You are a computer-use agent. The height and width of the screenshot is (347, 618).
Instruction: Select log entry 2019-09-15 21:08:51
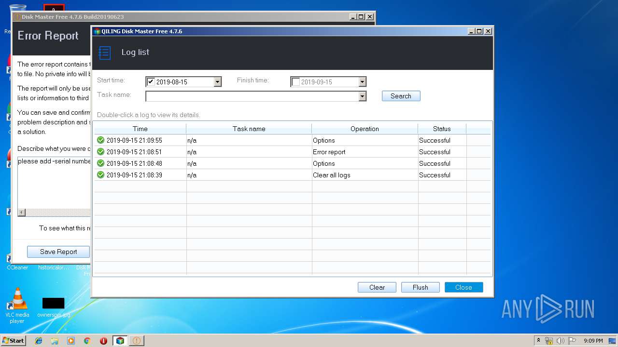click(x=293, y=152)
